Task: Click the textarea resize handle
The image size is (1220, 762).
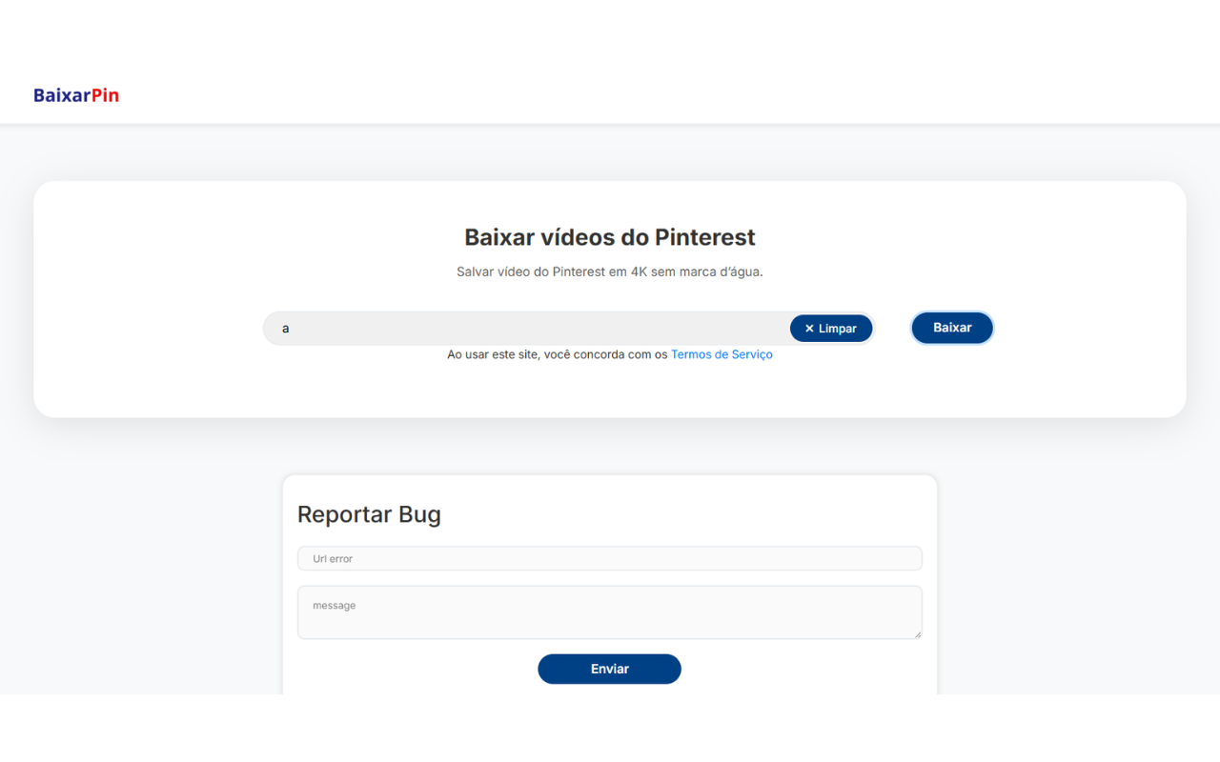Action: (x=918, y=634)
